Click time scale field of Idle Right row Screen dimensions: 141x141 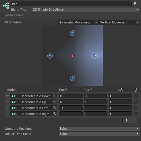(x=120, y=114)
